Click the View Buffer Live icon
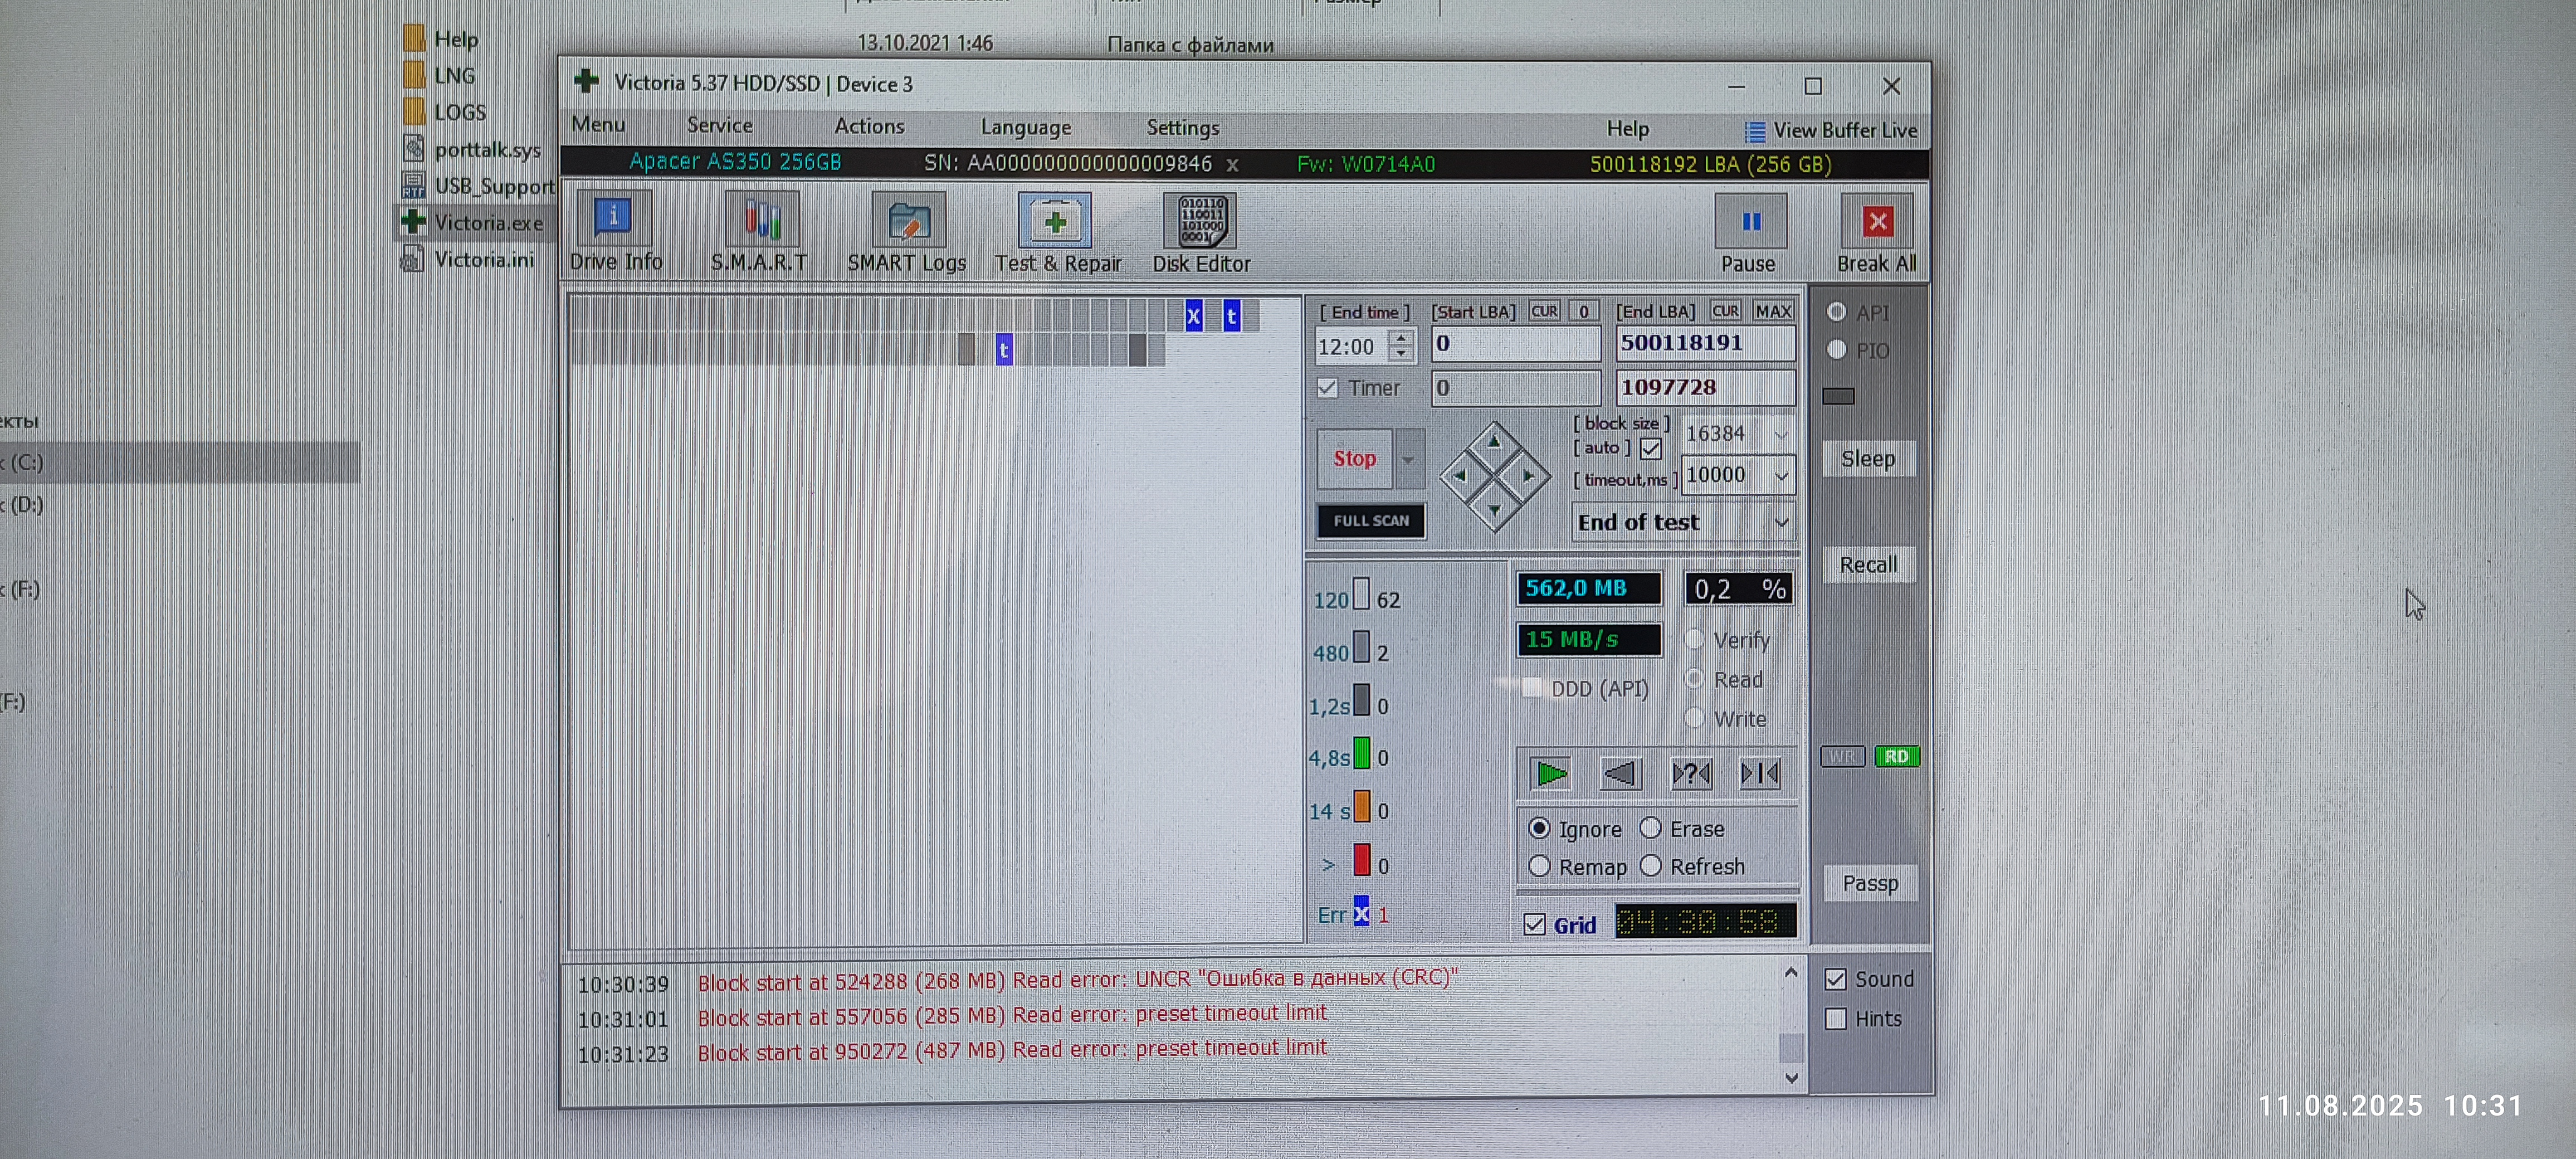The height and width of the screenshot is (1159, 2576). tap(1755, 131)
